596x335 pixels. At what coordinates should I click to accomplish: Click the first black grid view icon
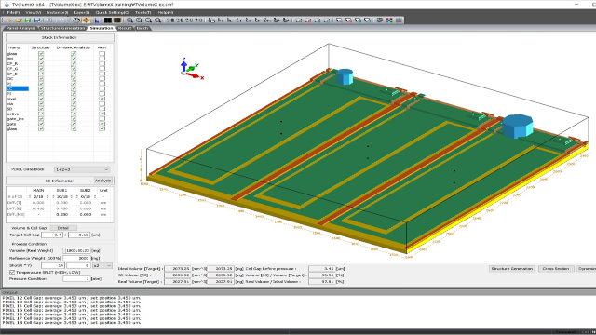pyautogui.click(x=108, y=20)
